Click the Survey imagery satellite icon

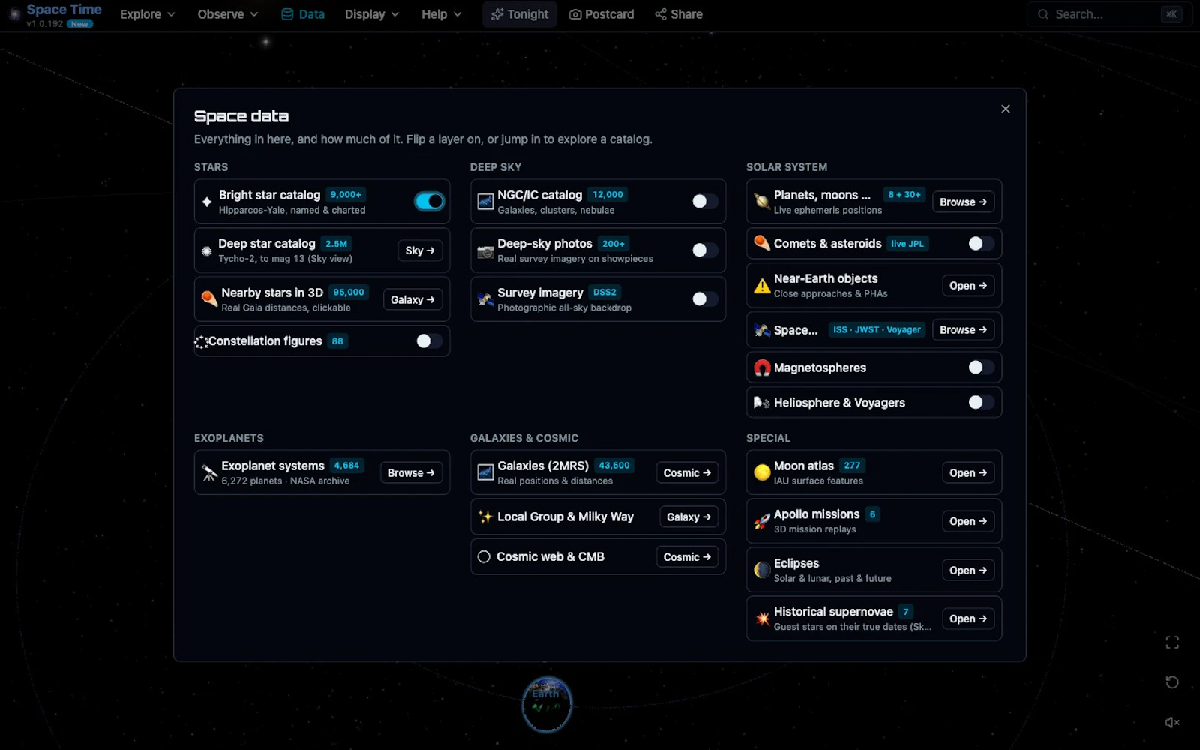click(x=485, y=299)
